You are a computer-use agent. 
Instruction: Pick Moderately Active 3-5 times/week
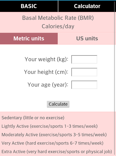(x=54, y=135)
